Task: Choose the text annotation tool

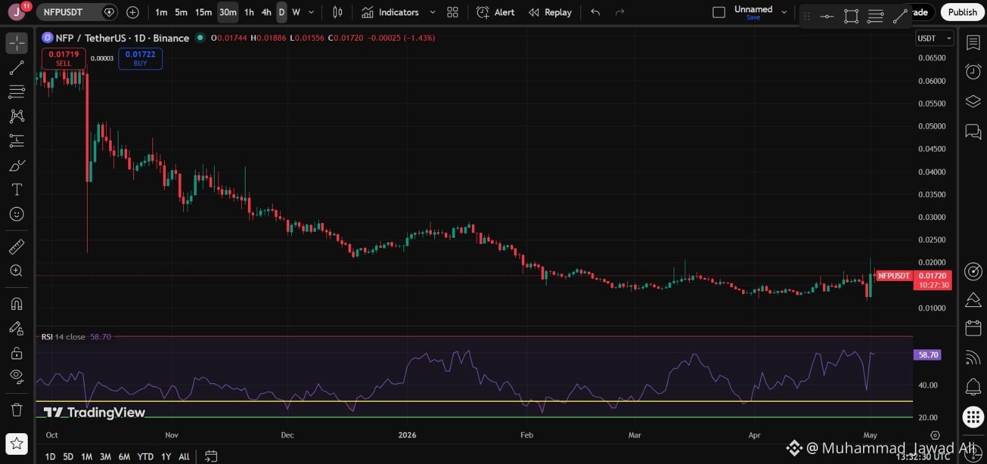Action: coord(17,190)
